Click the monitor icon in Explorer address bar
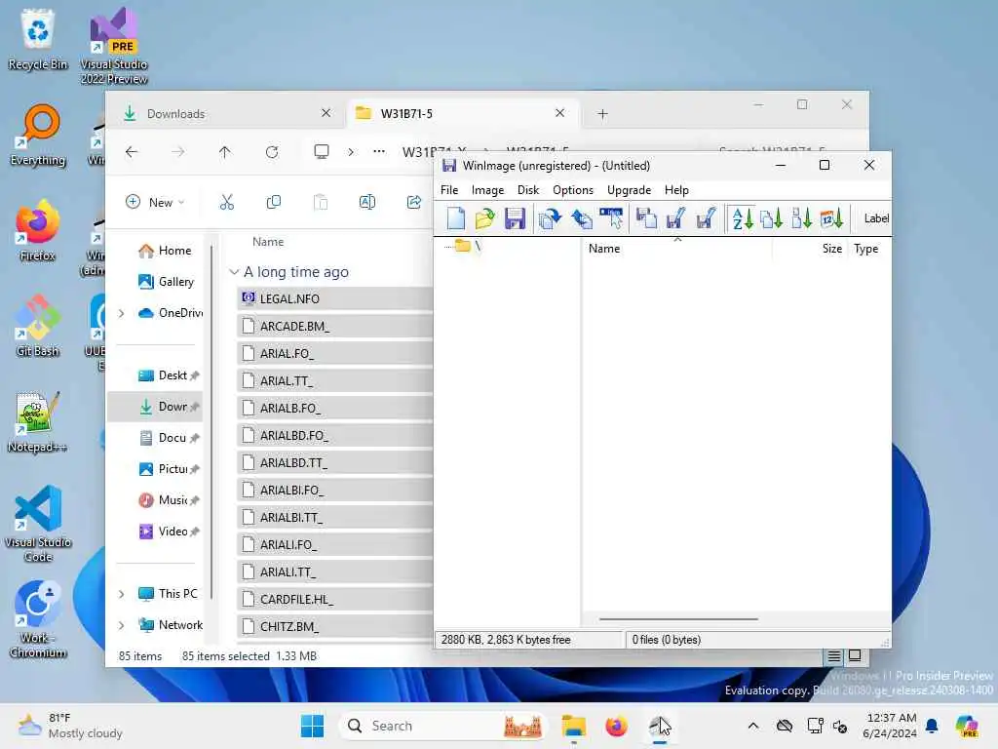Image resolution: width=998 pixels, height=749 pixels. coord(322,151)
